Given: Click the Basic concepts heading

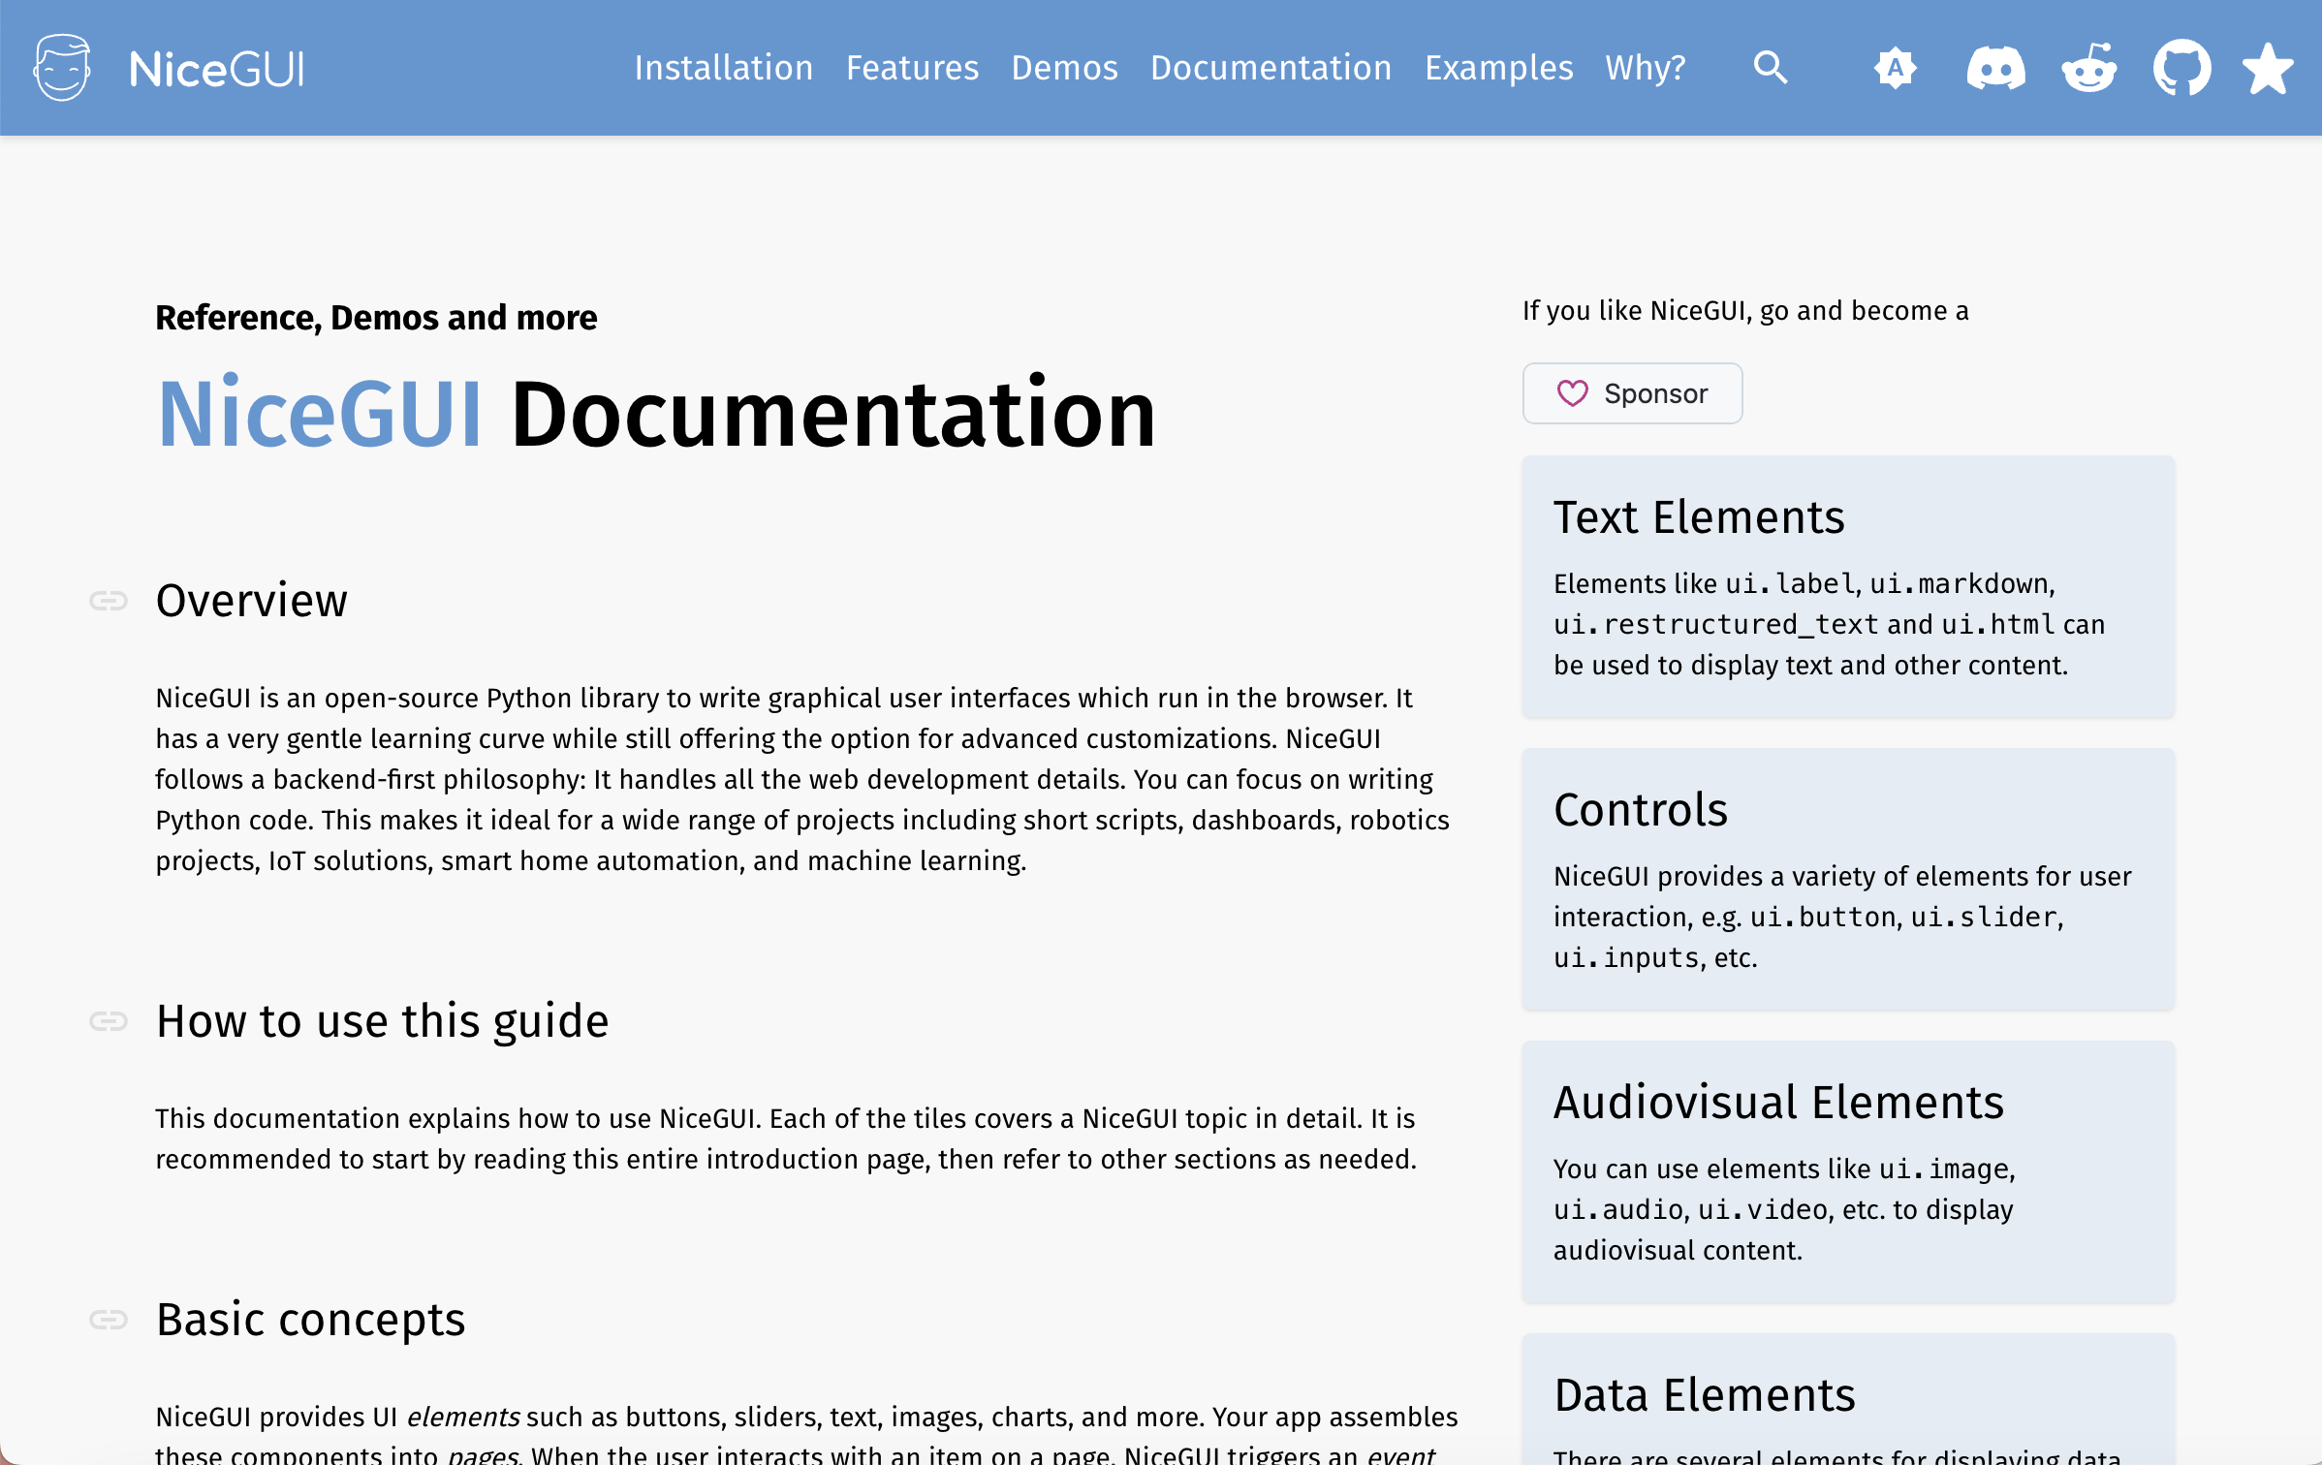Looking at the screenshot, I should point(310,1320).
